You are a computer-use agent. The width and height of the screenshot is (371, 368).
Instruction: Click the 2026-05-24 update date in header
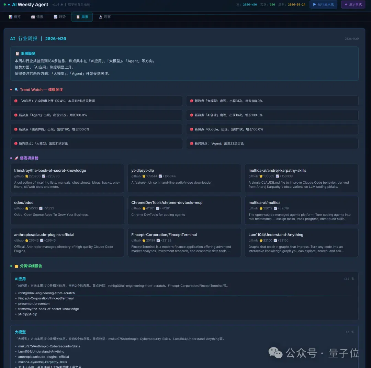296,4
